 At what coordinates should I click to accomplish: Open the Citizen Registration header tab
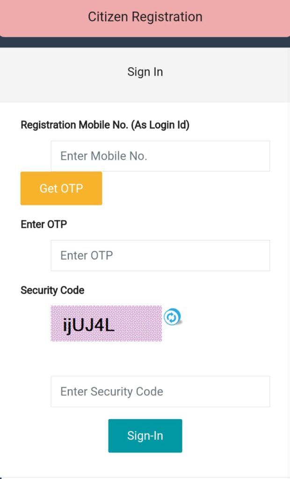click(145, 17)
